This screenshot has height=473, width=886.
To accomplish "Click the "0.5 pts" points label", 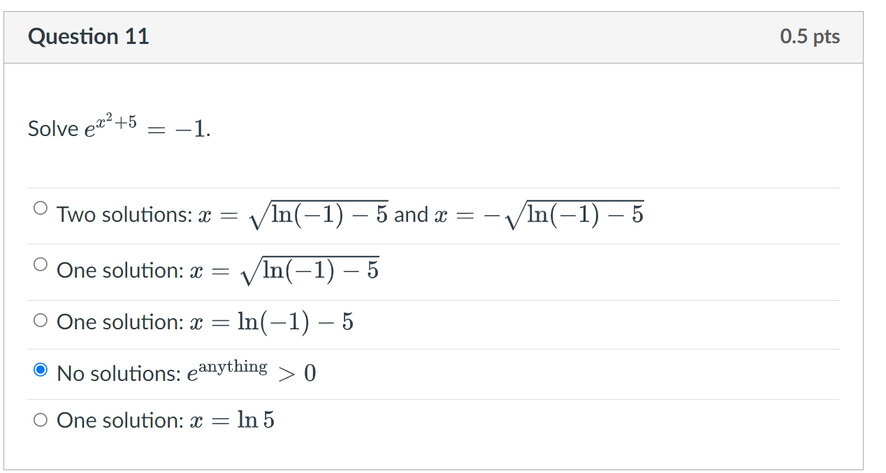I will (811, 36).
